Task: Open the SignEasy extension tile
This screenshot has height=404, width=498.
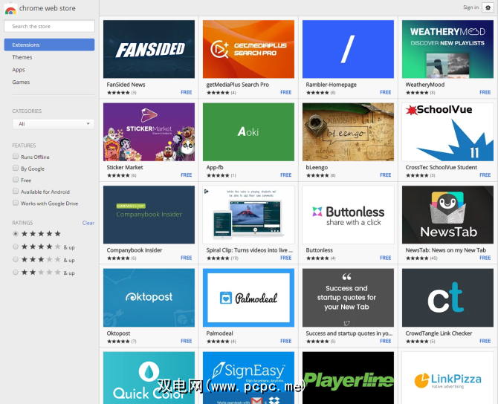Action: pyautogui.click(x=248, y=378)
